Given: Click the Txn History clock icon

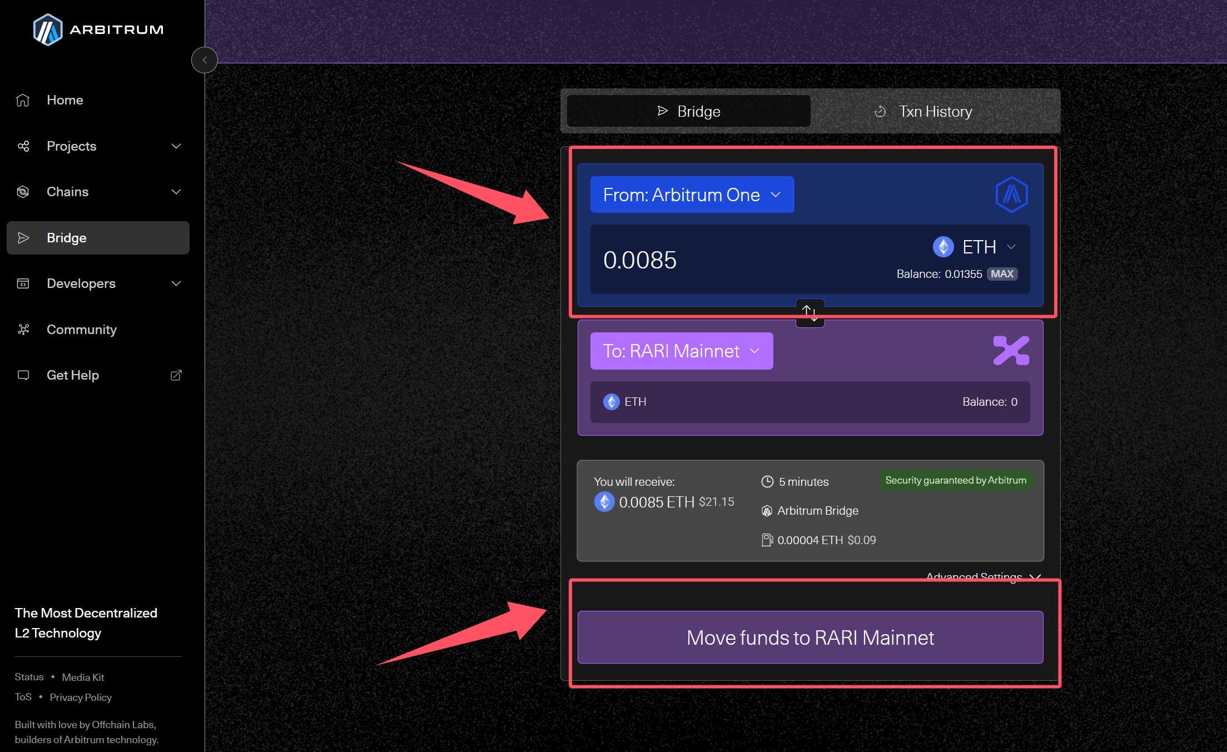Looking at the screenshot, I should [880, 112].
